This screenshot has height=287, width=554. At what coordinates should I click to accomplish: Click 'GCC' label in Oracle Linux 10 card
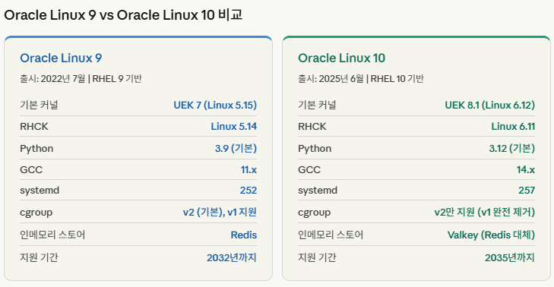(x=309, y=170)
